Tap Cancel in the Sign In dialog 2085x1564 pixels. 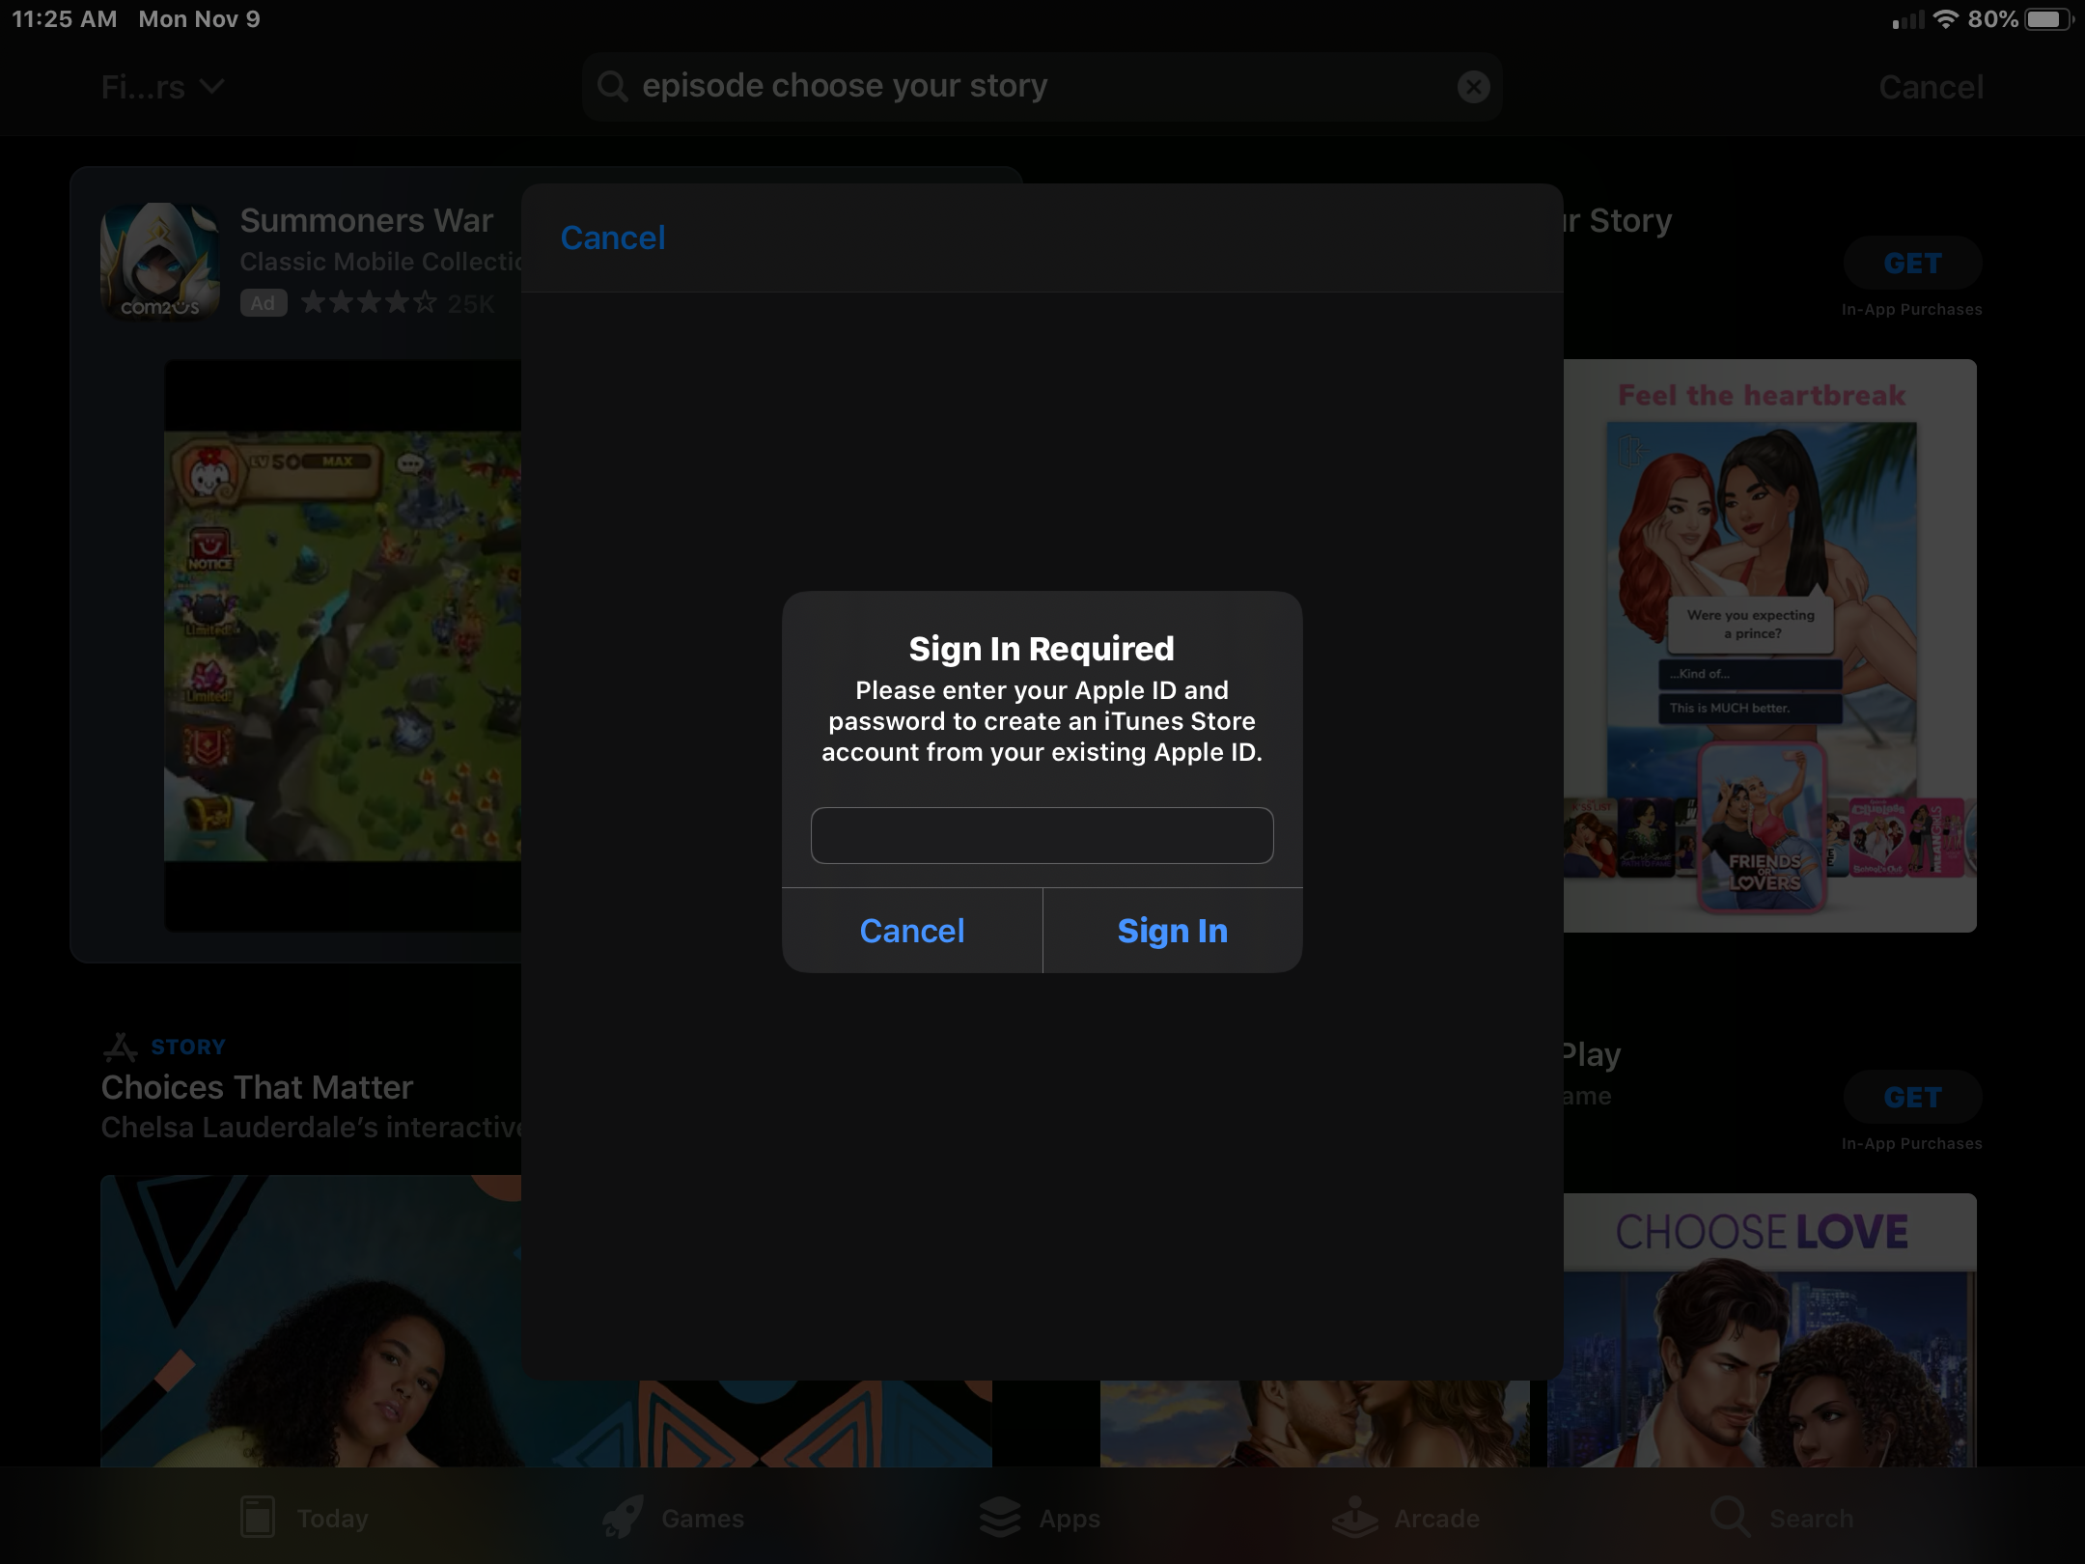pyautogui.click(x=911, y=931)
